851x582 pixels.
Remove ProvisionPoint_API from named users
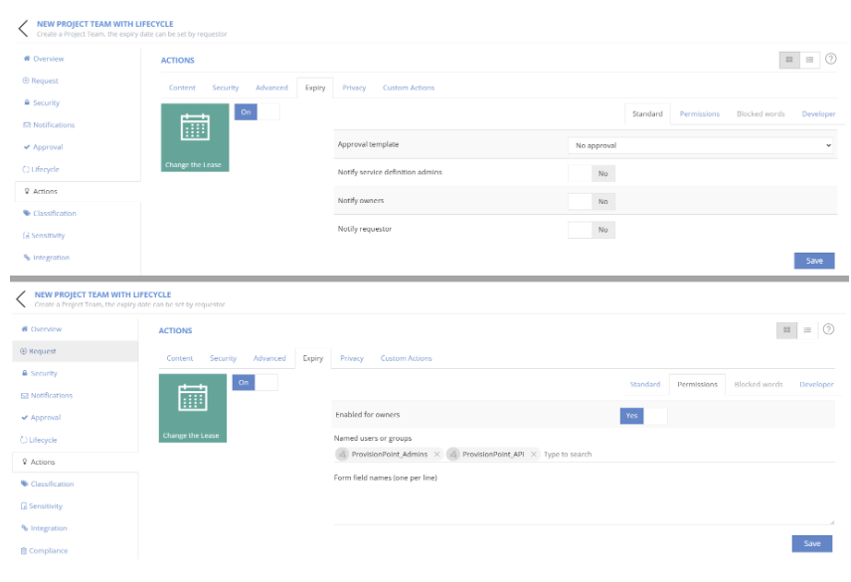tap(534, 454)
